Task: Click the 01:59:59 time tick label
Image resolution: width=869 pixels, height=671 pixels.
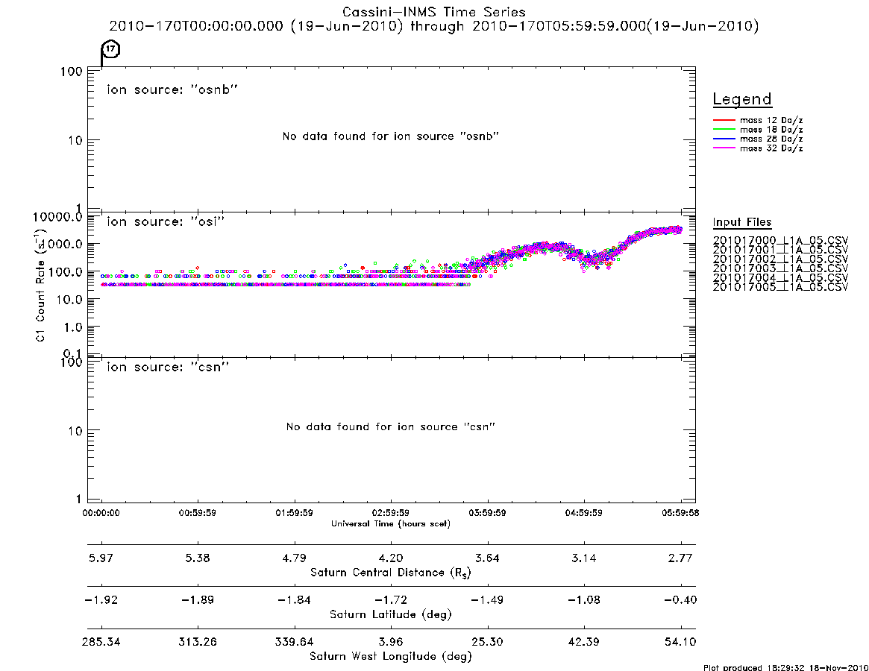Action: click(295, 513)
